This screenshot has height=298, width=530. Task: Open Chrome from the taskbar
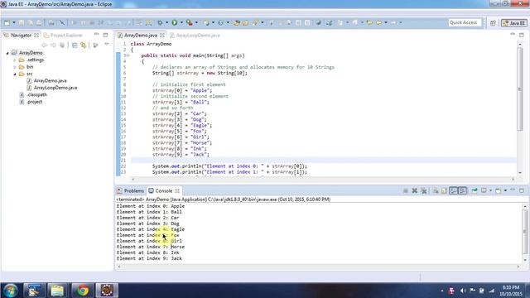[82, 291]
